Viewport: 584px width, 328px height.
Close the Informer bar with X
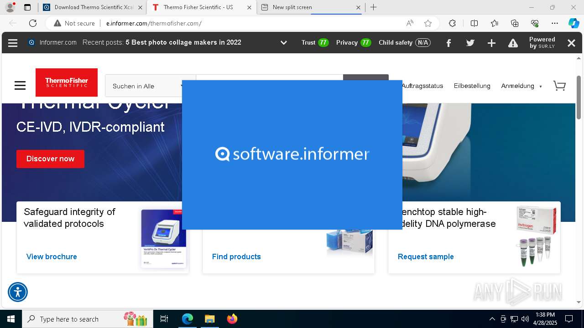point(571,43)
